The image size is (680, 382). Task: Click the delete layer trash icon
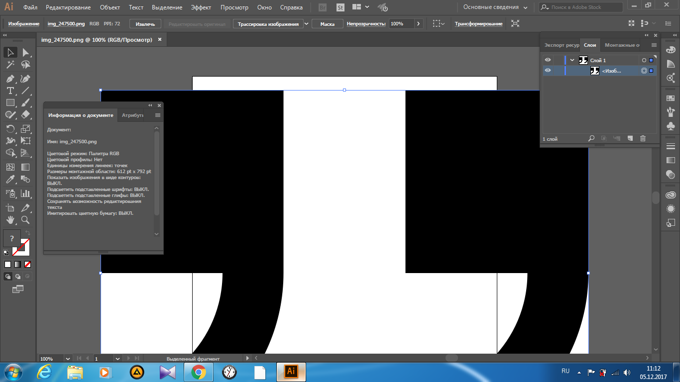pyautogui.click(x=643, y=139)
